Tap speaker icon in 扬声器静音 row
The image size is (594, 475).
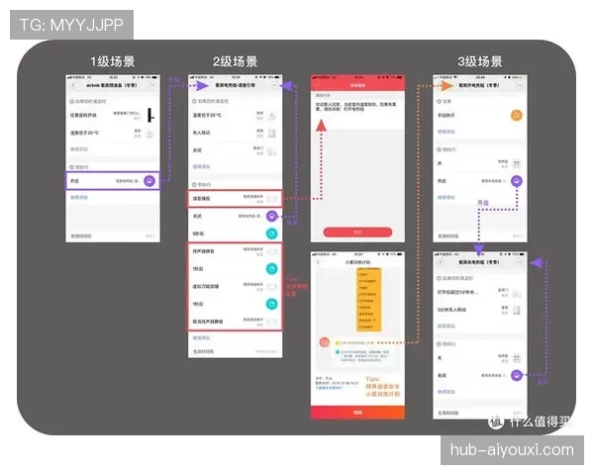pyautogui.click(x=272, y=251)
